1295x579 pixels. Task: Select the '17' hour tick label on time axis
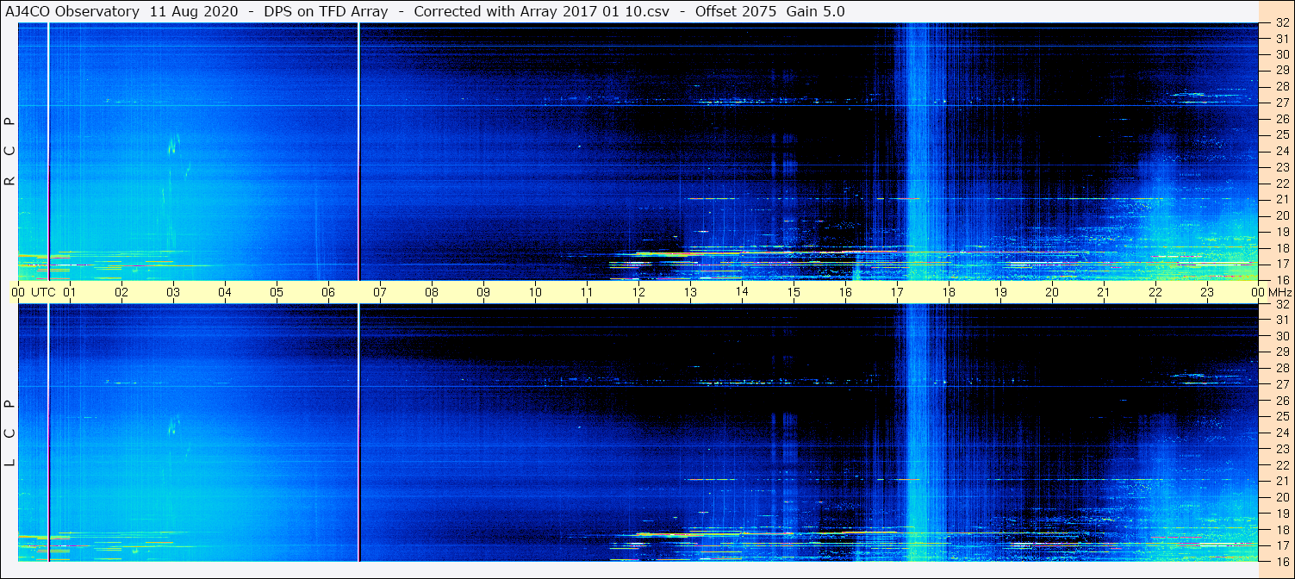[x=897, y=292]
